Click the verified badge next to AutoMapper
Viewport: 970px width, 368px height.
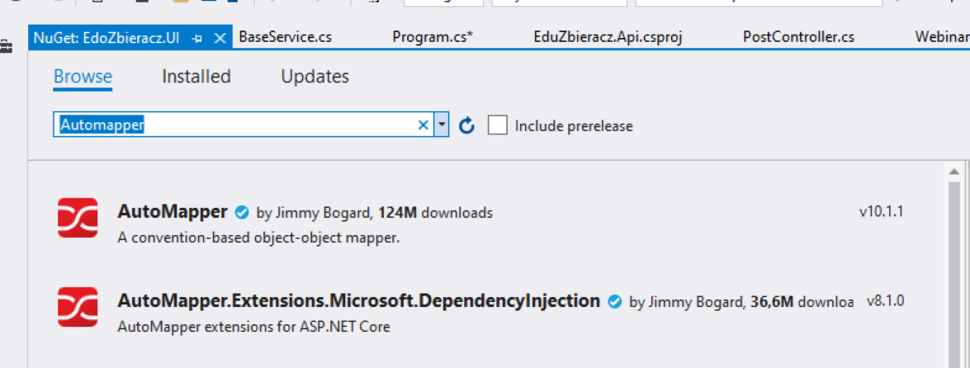243,213
